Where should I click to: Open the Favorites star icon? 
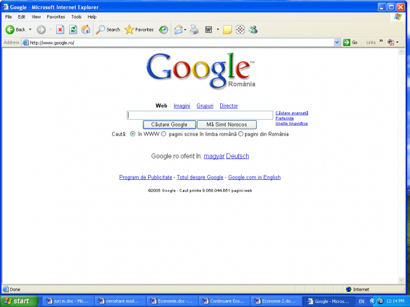pyautogui.click(x=129, y=30)
